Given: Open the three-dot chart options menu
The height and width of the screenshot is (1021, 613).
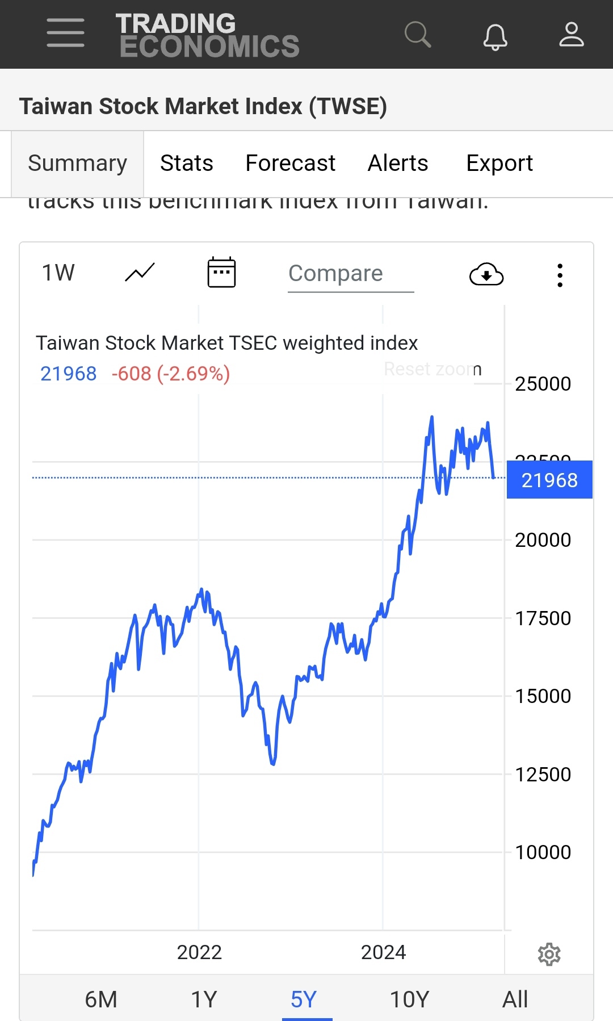Looking at the screenshot, I should (x=560, y=275).
